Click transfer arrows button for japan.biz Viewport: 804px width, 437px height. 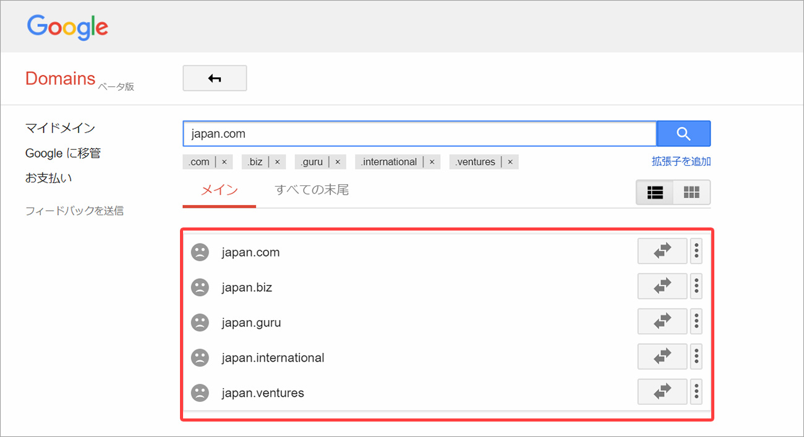coord(662,286)
